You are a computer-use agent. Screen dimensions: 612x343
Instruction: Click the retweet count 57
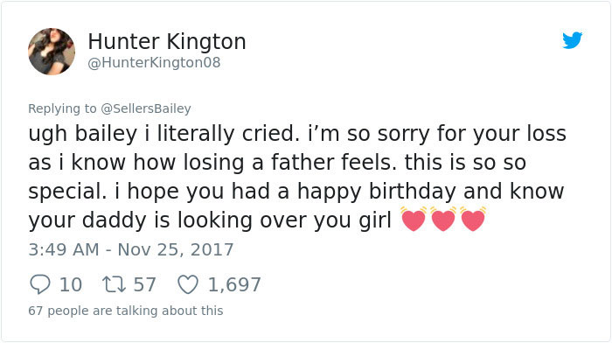click(x=145, y=284)
